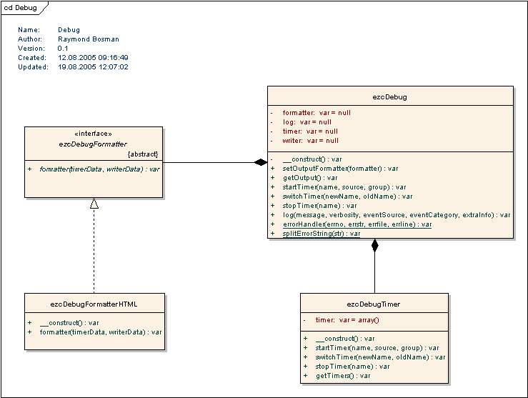Click the filled diamond below ezcDebug class
Viewport: 528px width, 398px height.
tap(374, 247)
